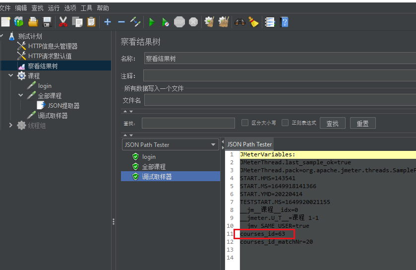The height and width of the screenshot is (270, 416).
Task: Click the courses_id_matchNr=20 line
Action: click(276, 242)
